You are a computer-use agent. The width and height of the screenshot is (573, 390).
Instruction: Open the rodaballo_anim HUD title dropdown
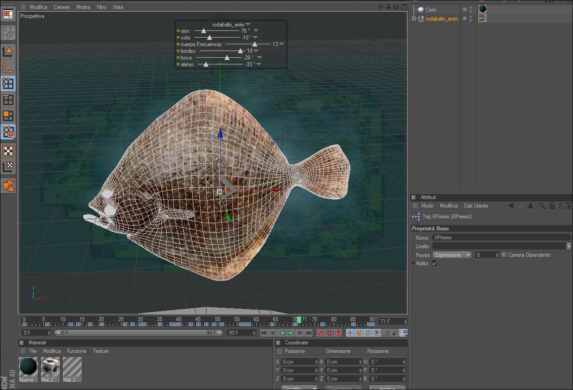(x=248, y=25)
